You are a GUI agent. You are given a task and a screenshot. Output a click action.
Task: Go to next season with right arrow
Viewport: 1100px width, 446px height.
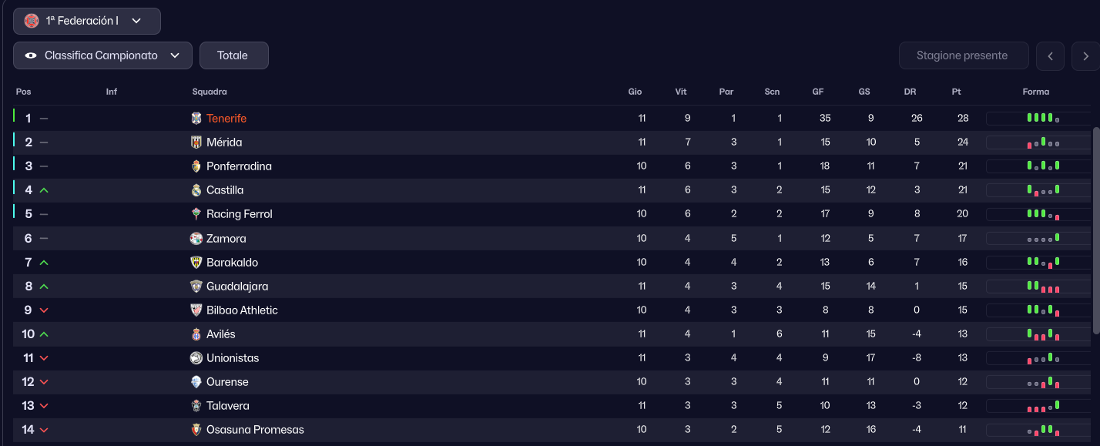pyautogui.click(x=1085, y=56)
